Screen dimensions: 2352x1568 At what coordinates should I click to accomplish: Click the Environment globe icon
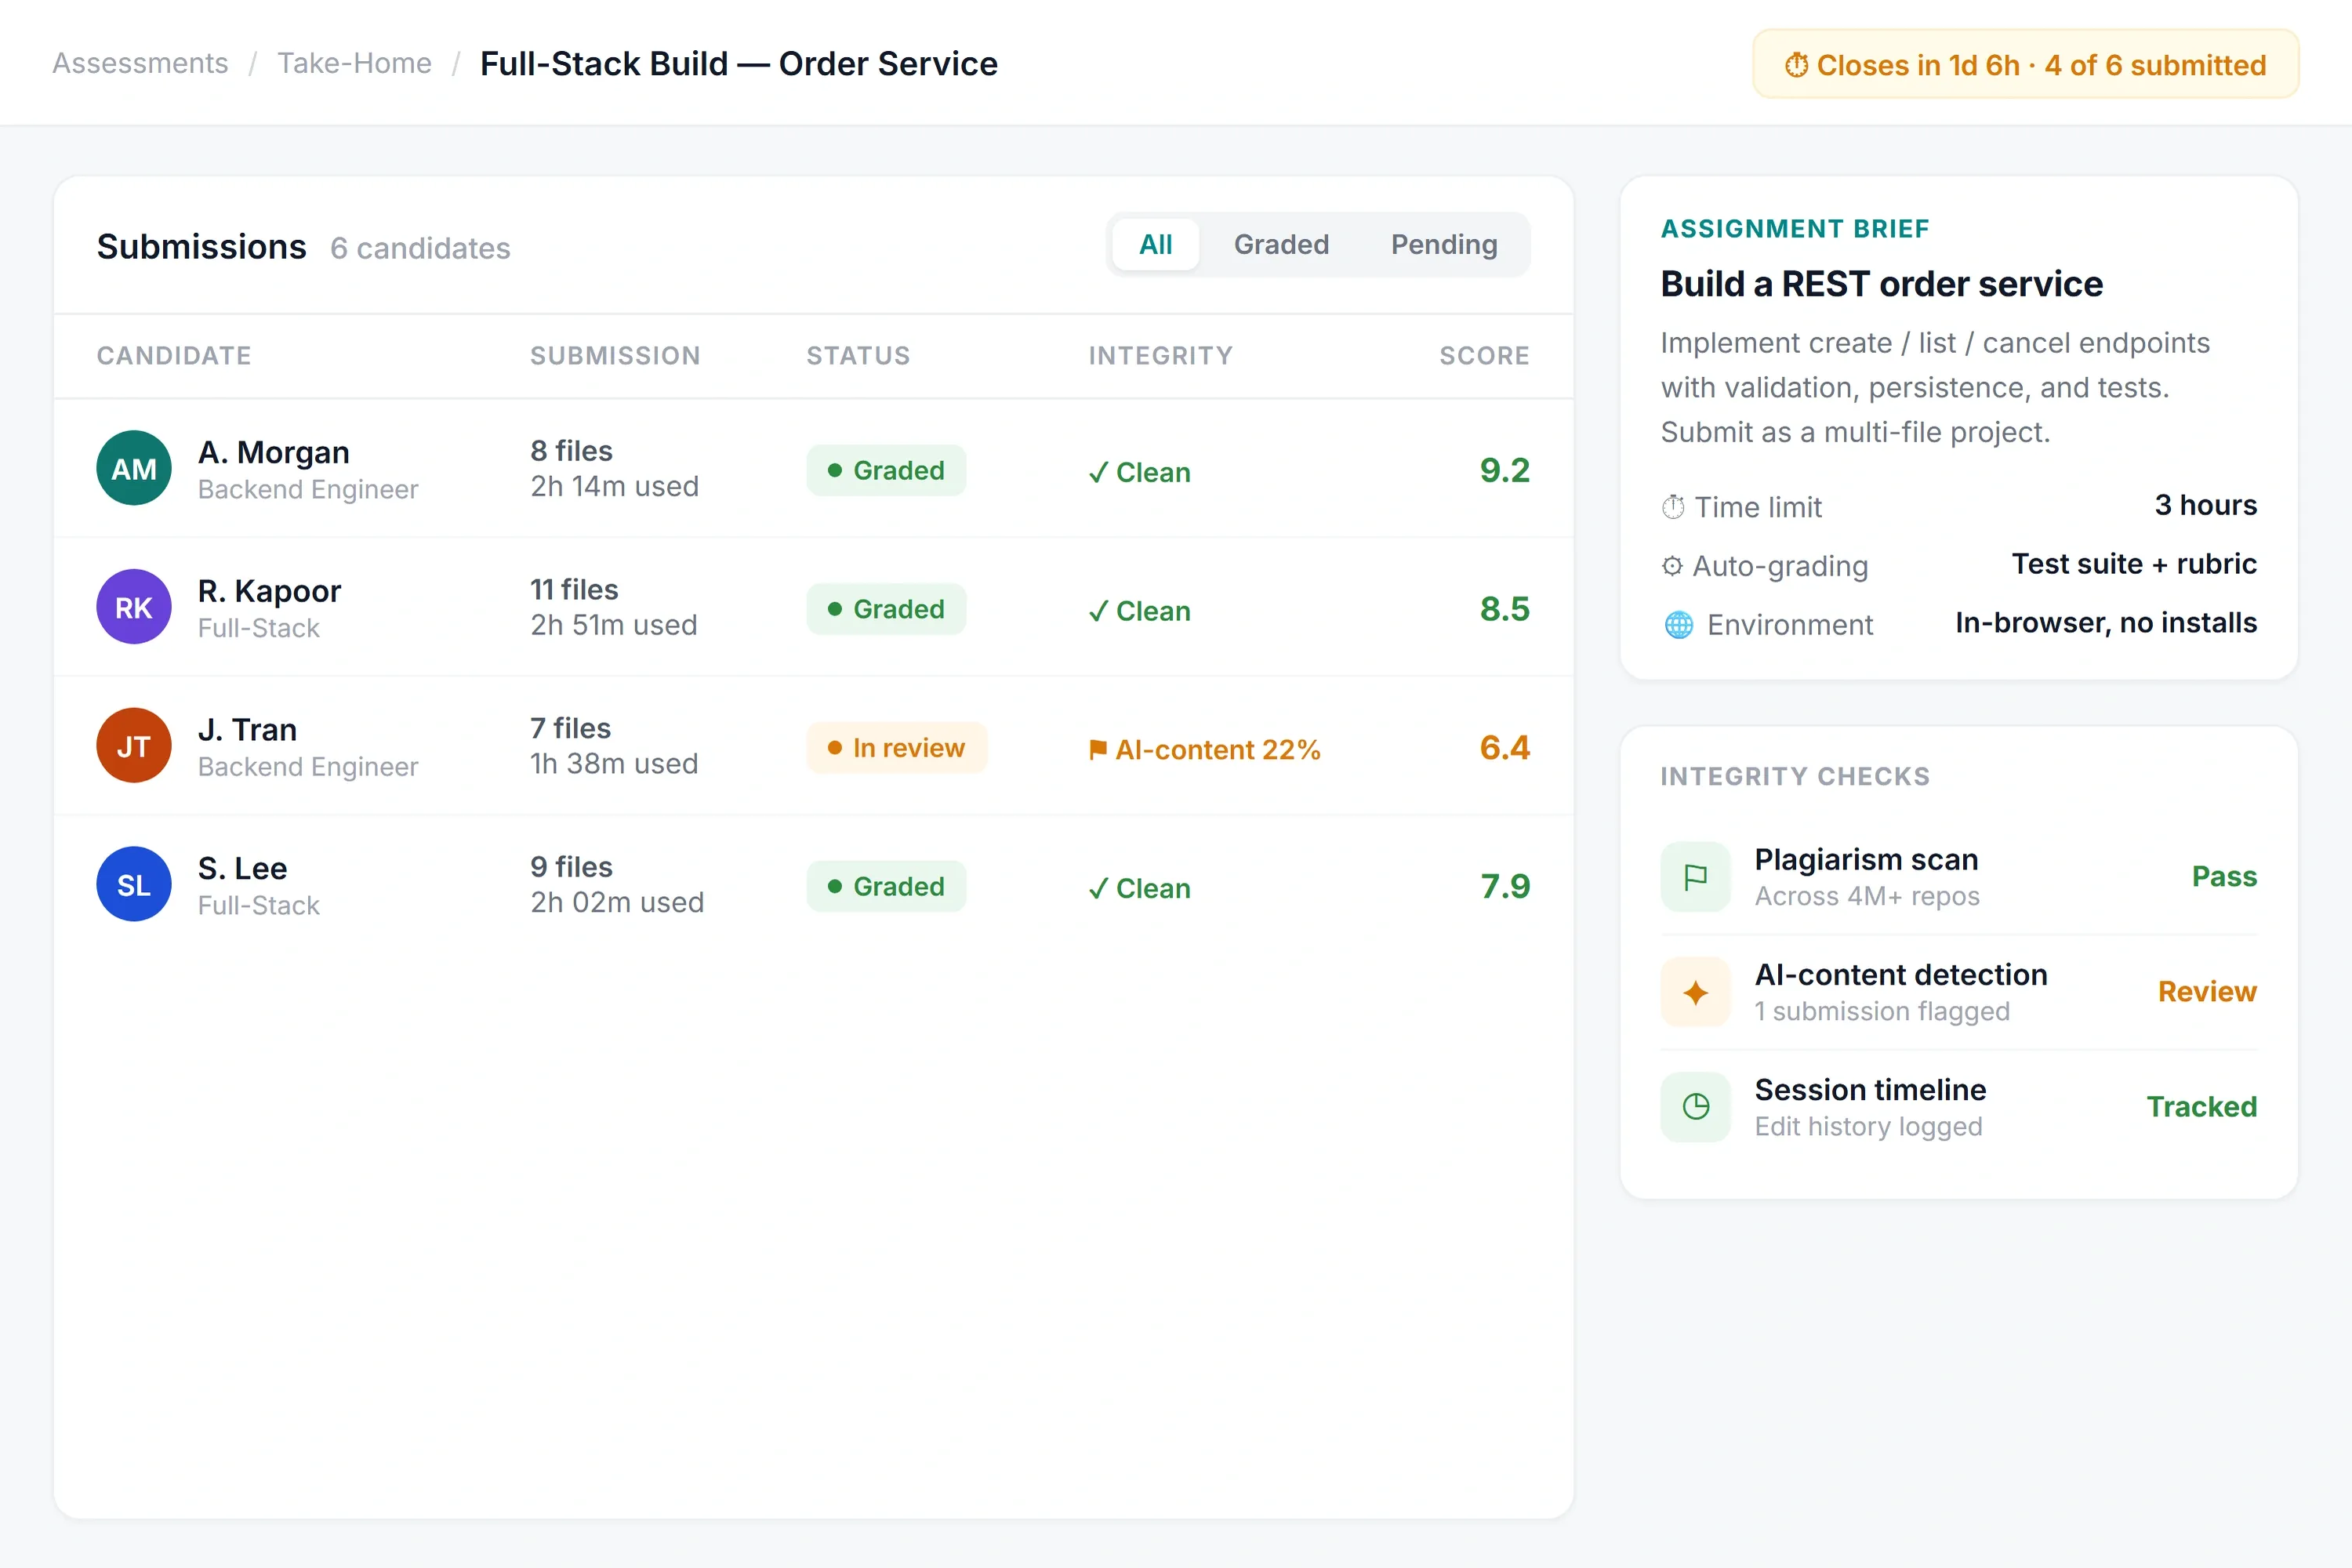click(x=1679, y=625)
